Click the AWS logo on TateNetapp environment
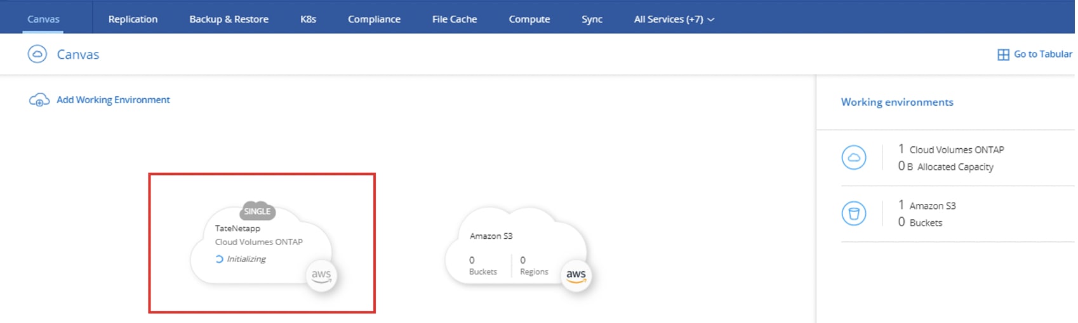This screenshot has width=1078, height=323. click(321, 275)
